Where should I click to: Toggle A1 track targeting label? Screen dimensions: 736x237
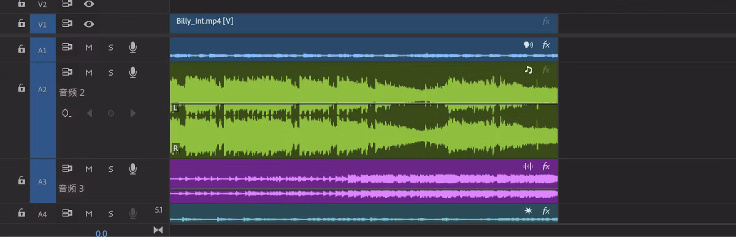tap(42, 50)
